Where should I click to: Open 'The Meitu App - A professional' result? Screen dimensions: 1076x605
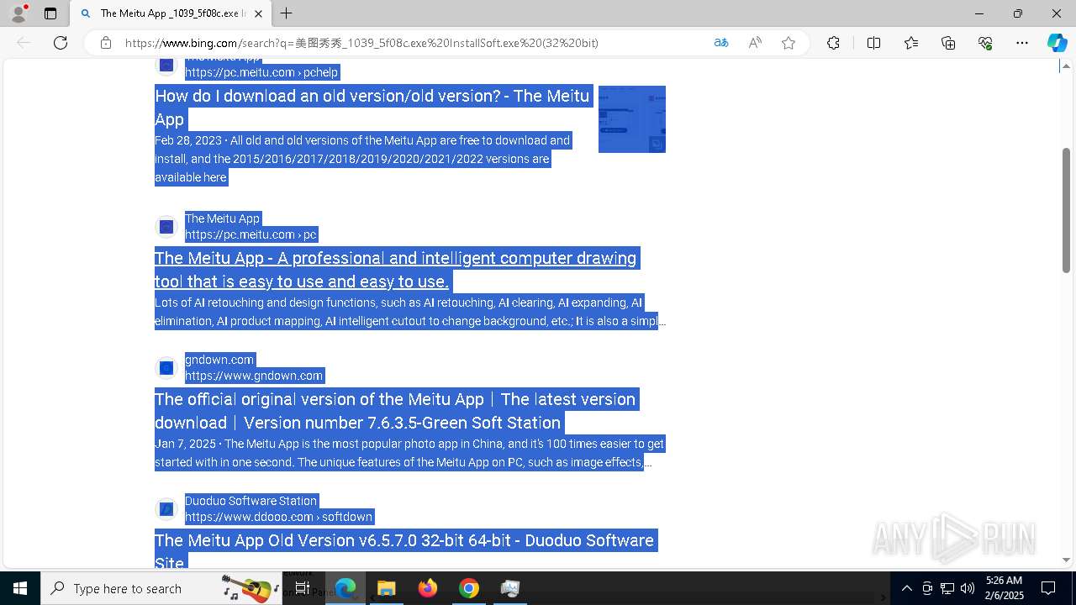(397, 270)
